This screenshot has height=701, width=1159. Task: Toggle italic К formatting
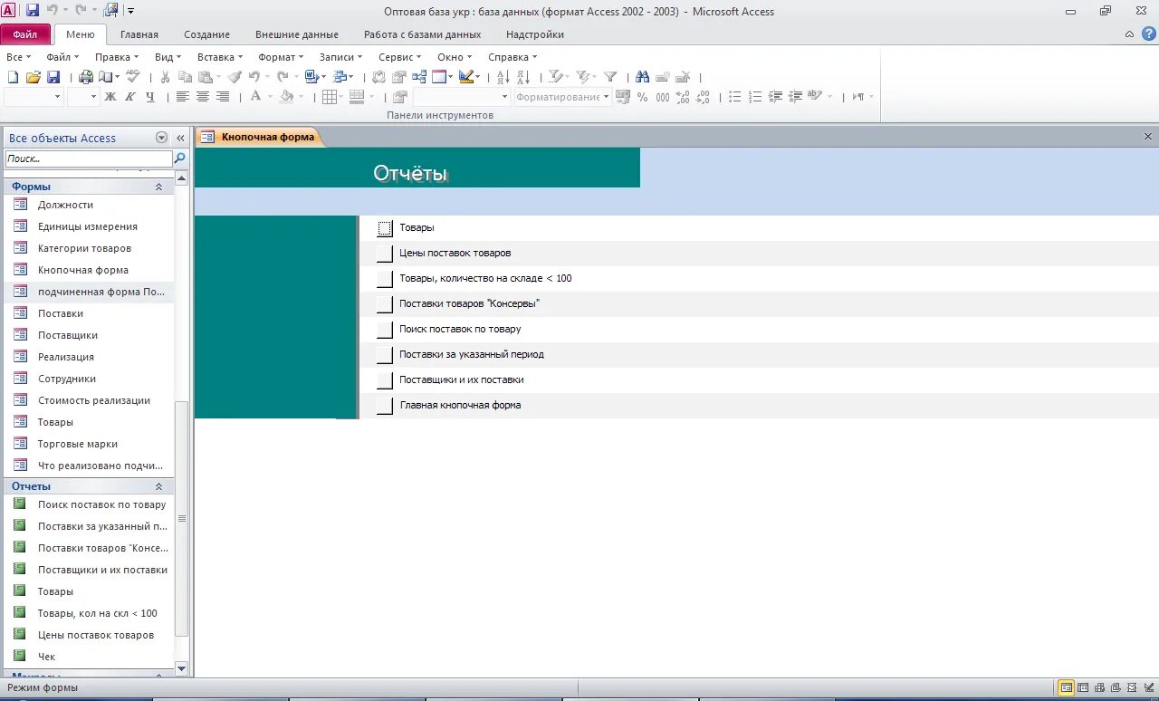pyautogui.click(x=130, y=97)
